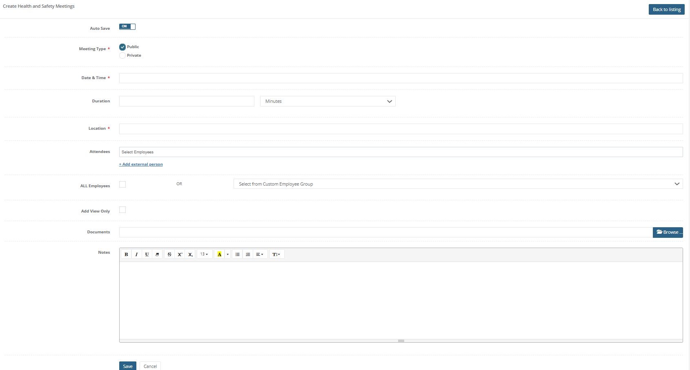This screenshot has width=690, height=370.
Task: Apply superscript formatting
Action: [x=180, y=254]
